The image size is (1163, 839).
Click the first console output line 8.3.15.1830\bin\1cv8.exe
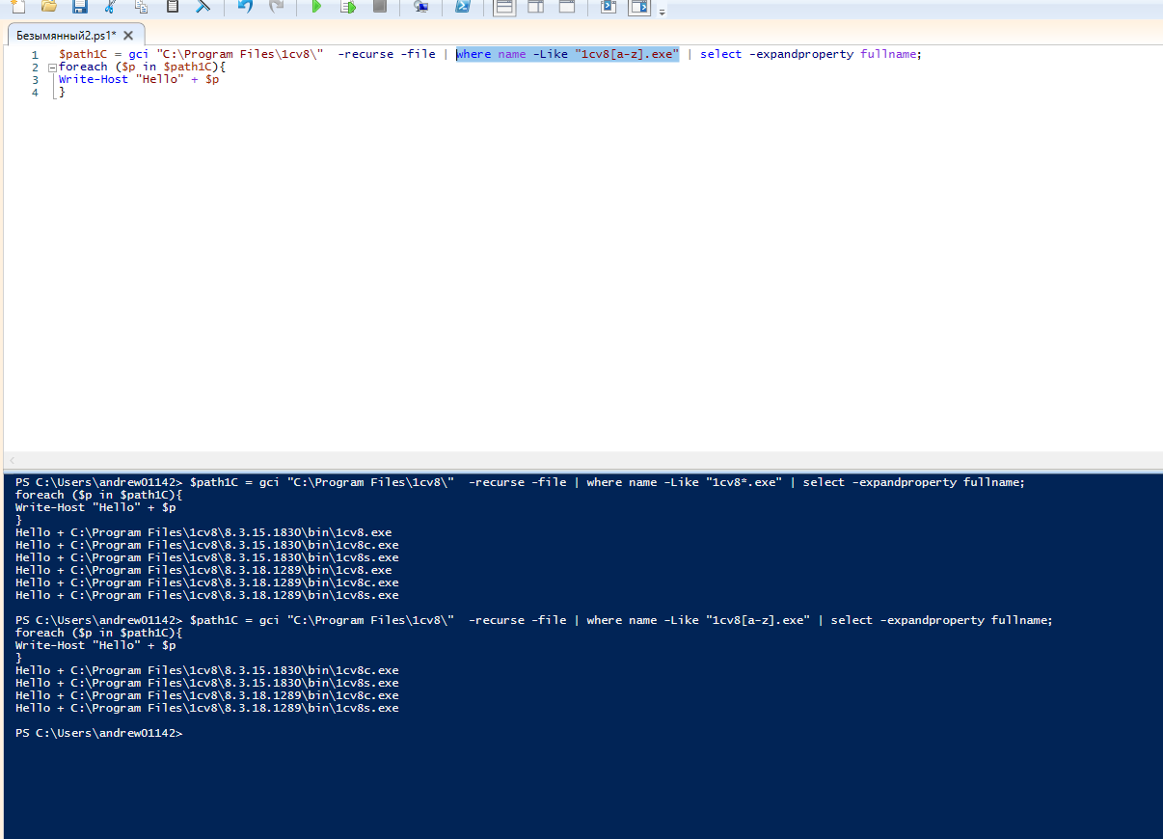pos(203,532)
